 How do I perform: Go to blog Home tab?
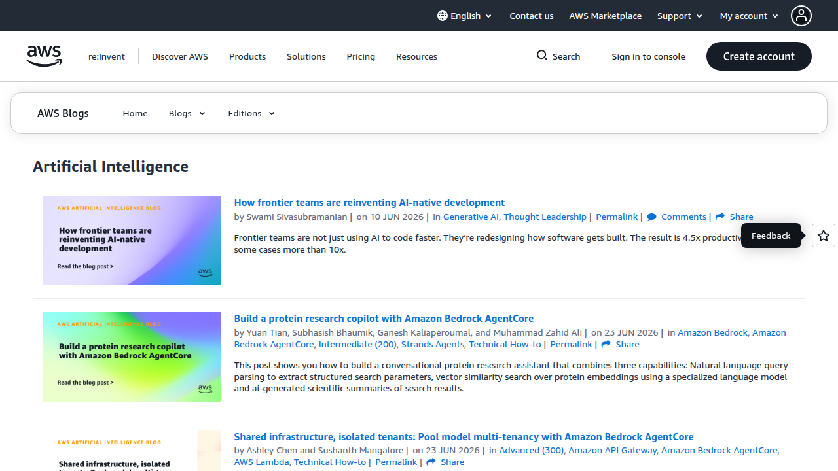pyautogui.click(x=136, y=113)
